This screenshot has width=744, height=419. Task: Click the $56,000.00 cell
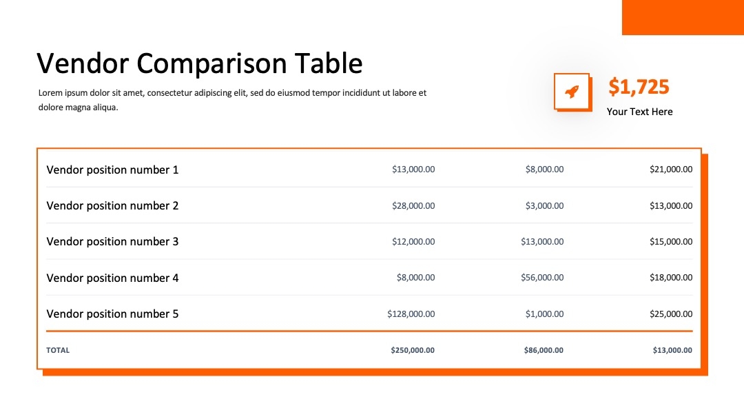coord(542,278)
